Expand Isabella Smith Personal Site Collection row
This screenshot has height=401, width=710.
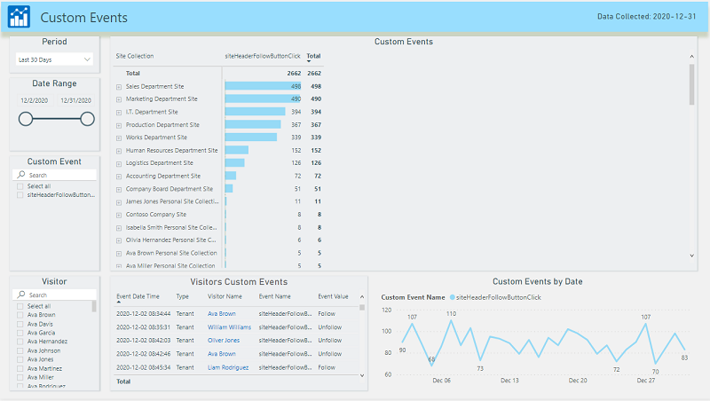[119, 228]
